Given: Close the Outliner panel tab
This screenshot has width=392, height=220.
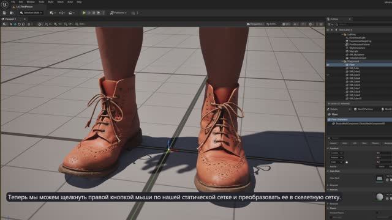Looking at the screenshot, I should pos(350,19).
